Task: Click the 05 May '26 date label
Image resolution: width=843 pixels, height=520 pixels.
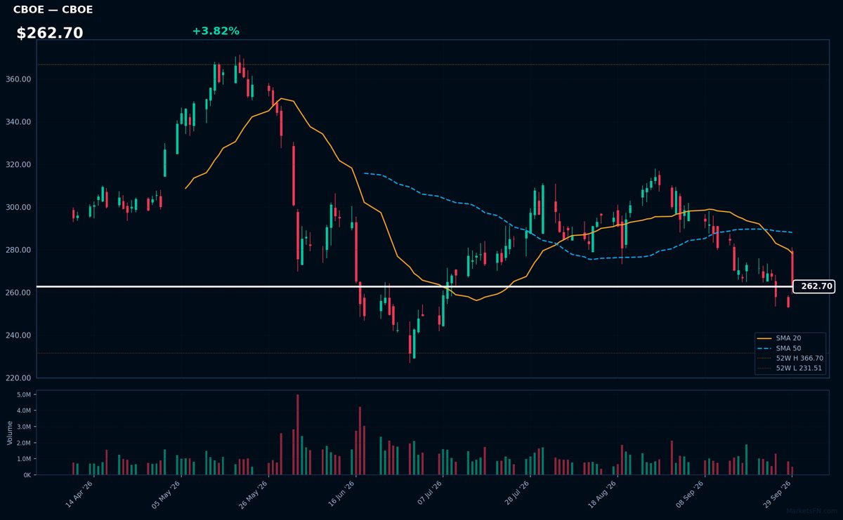Action: coord(166,495)
